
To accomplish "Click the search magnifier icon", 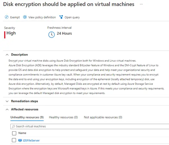I will (13, 126).
